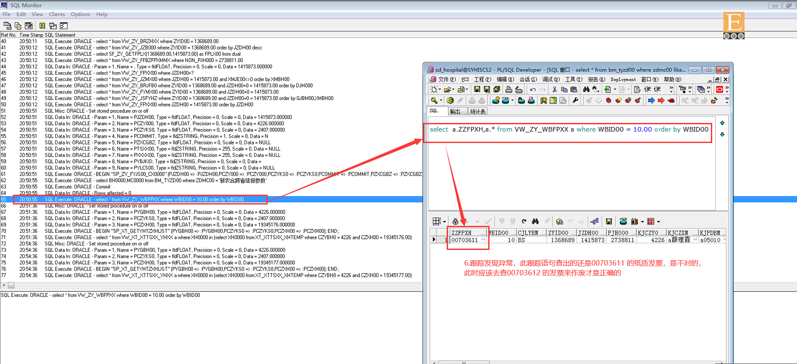Screen dimensions: 797x364
Task: Click the refresh results arrow icon
Action: pos(524,221)
